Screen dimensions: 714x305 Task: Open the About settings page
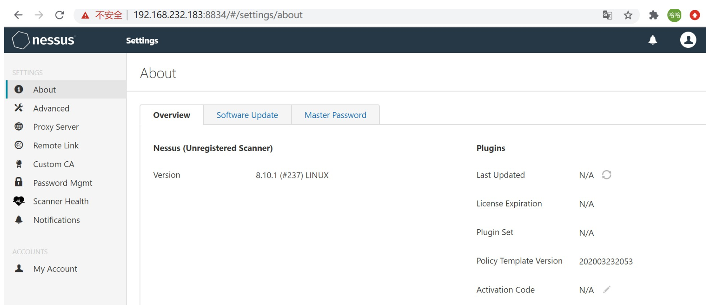[x=66, y=89]
